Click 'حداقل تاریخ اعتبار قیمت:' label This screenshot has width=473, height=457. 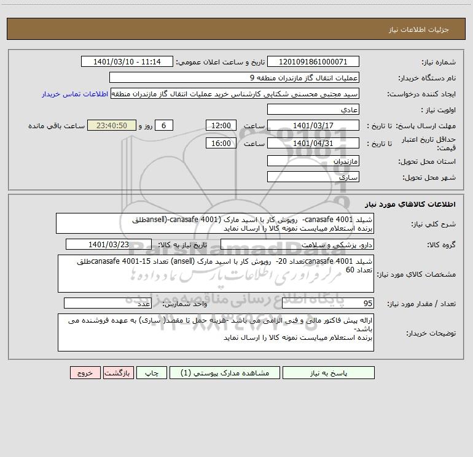429,144
